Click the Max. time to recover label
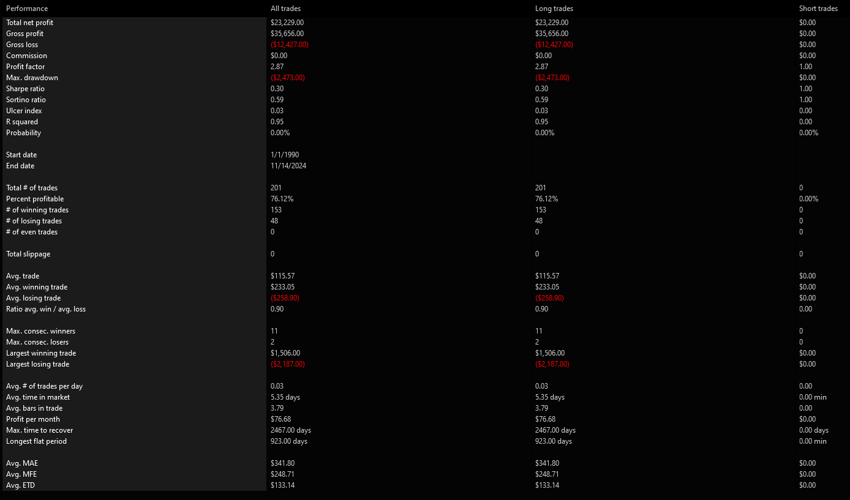 click(39, 430)
